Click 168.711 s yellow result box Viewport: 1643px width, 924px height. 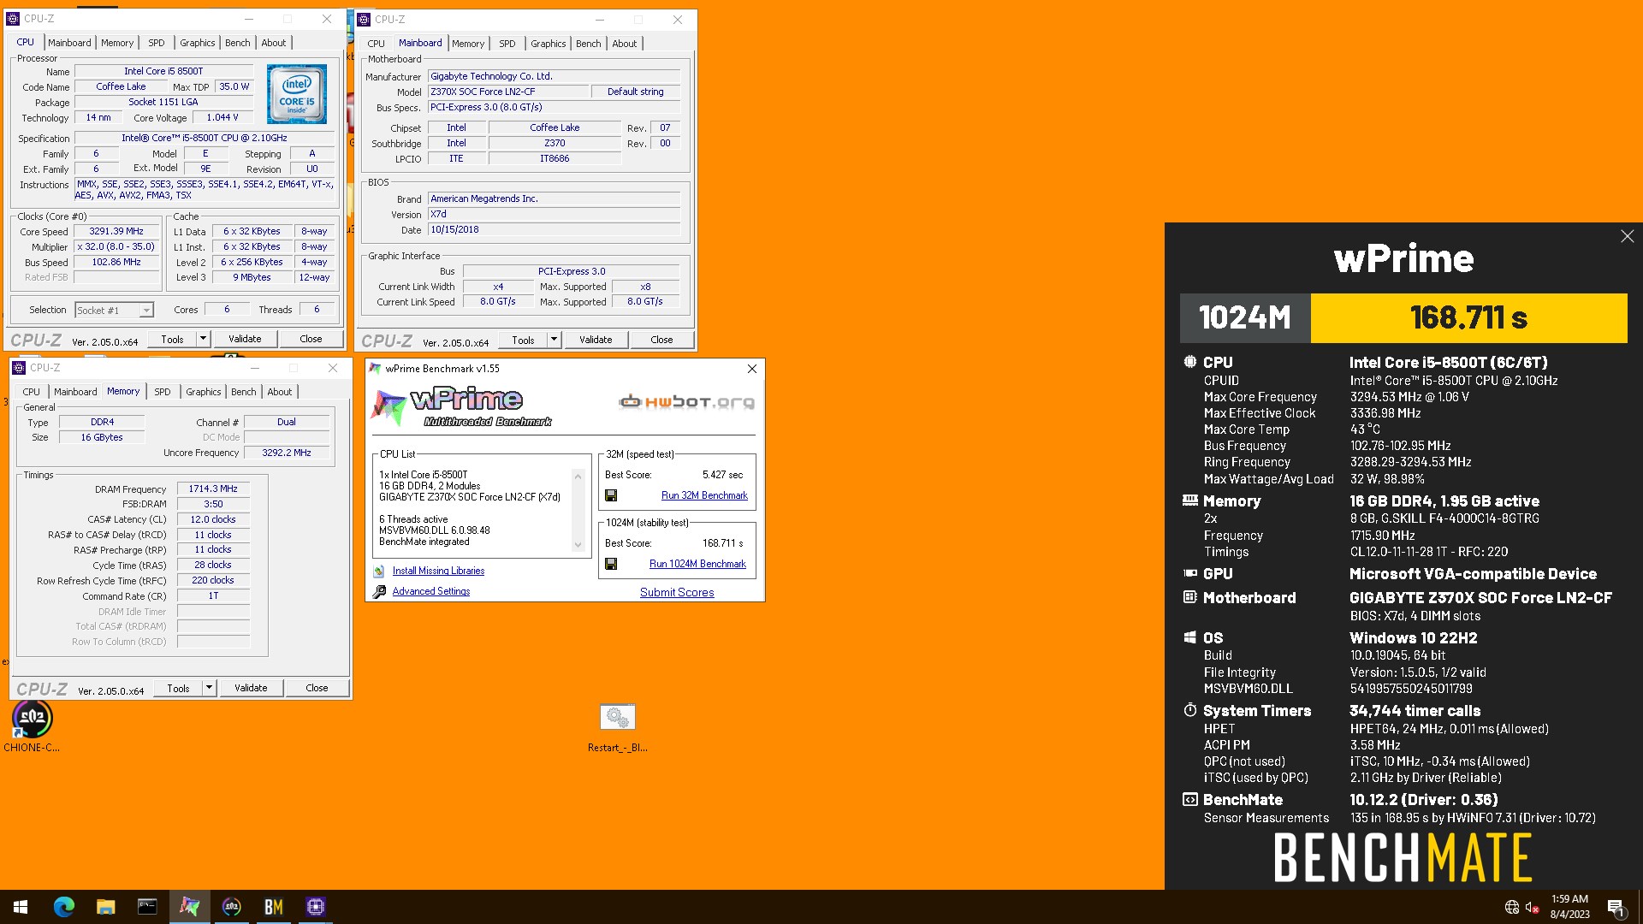tap(1468, 318)
